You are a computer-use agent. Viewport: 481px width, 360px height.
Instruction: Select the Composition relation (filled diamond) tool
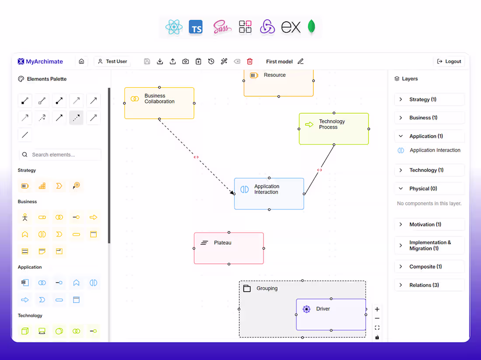pos(25,100)
